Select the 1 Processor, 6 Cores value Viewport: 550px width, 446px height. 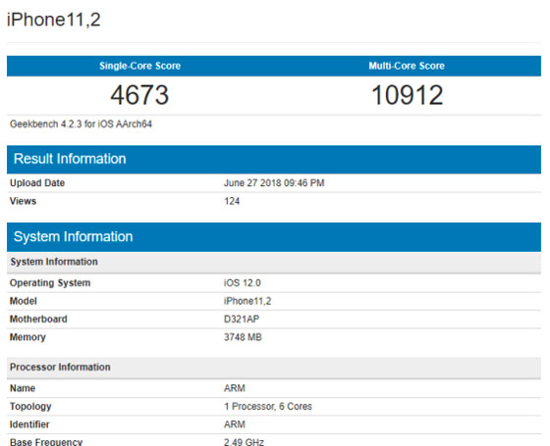pos(268,407)
